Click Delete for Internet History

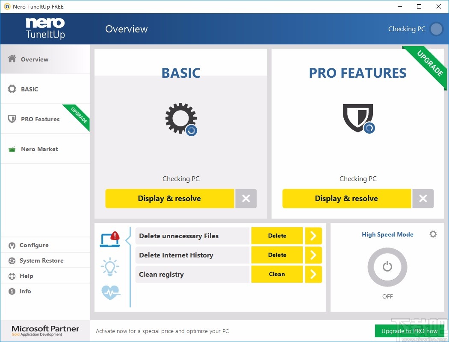click(277, 255)
